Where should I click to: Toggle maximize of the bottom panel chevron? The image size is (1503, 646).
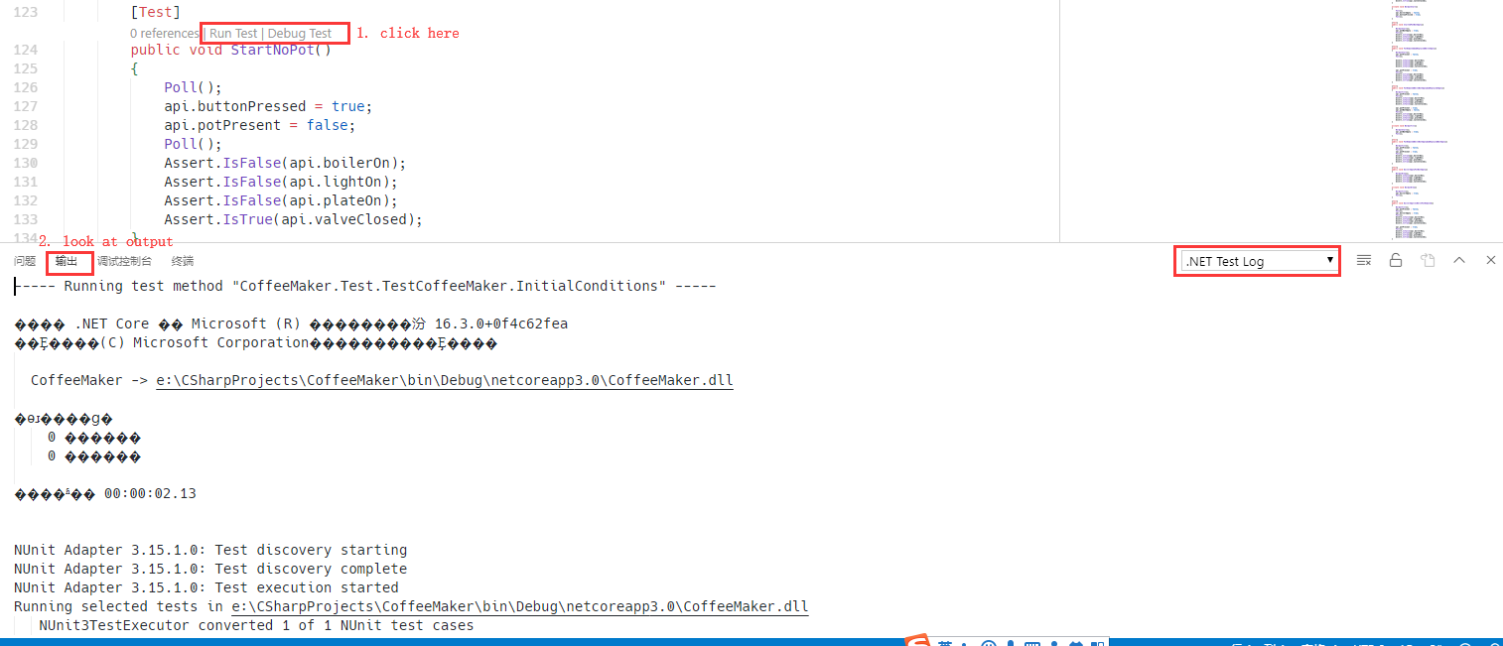[x=1459, y=260]
